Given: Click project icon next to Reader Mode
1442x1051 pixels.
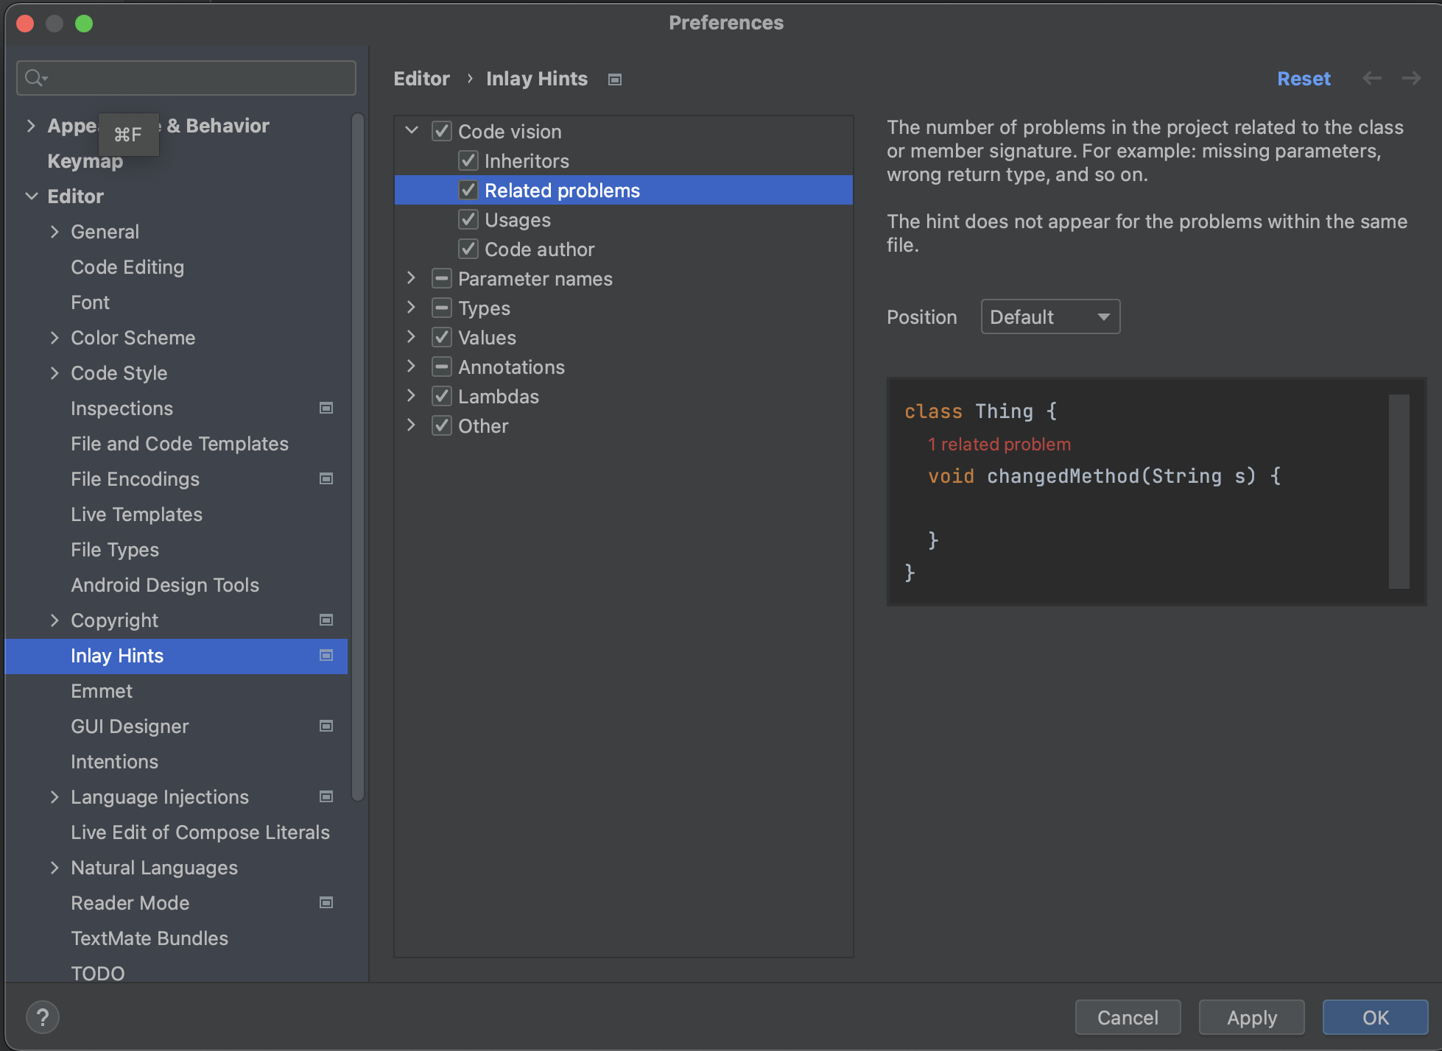Looking at the screenshot, I should tap(326, 902).
